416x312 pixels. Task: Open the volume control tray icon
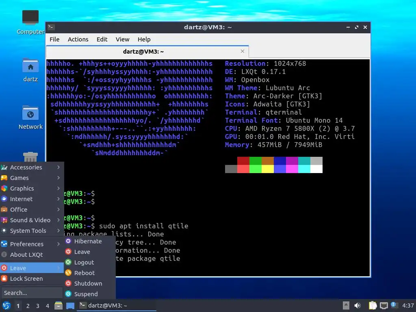pyautogui.click(x=357, y=305)
